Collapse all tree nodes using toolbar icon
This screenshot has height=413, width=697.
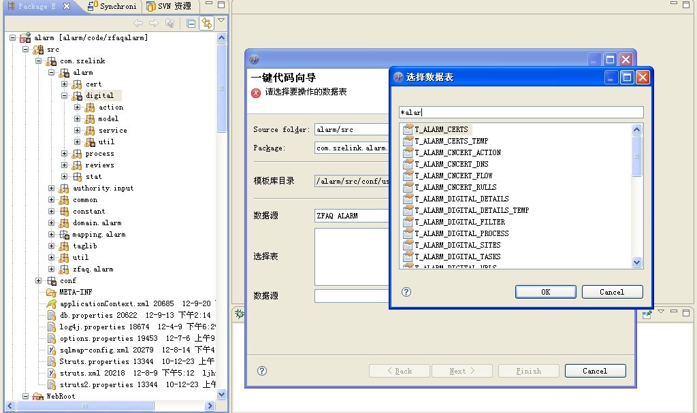click(191, 24)
